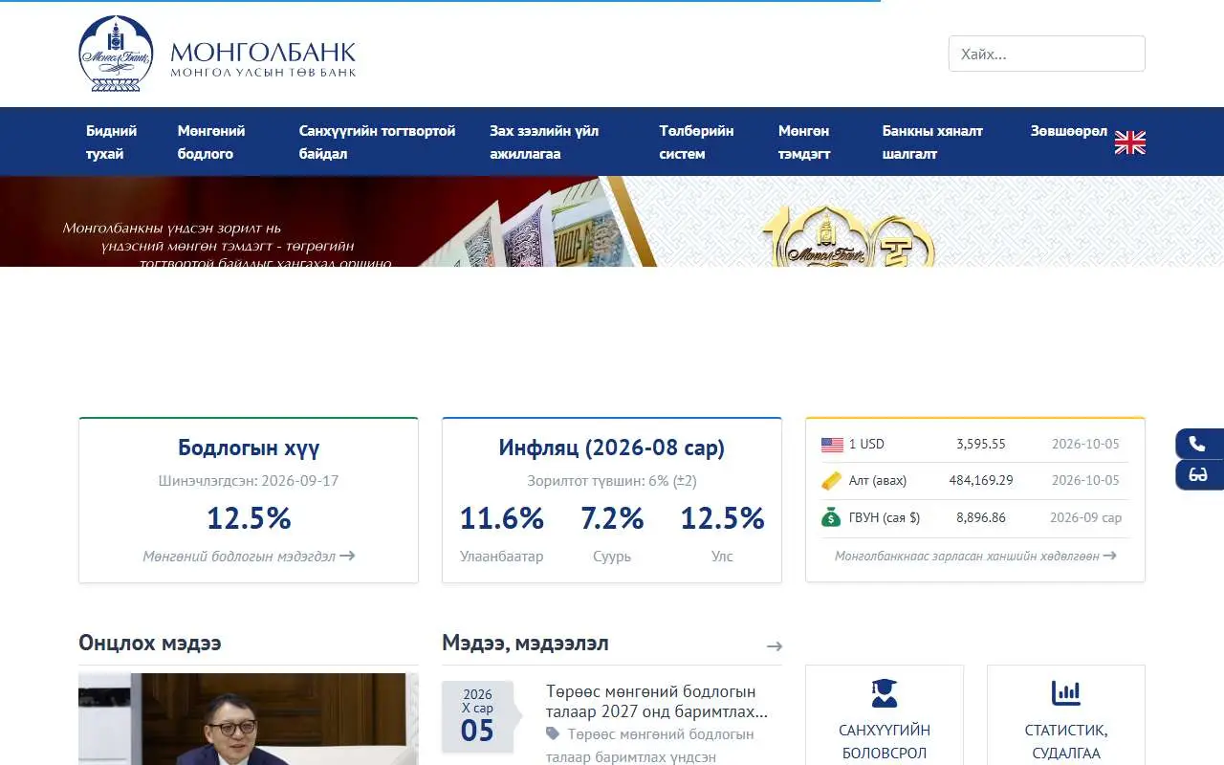This screenshot has height=765, width=1224.
Task: Click the Онцлох мэдээ heading
Action: (x=150, y=643)
